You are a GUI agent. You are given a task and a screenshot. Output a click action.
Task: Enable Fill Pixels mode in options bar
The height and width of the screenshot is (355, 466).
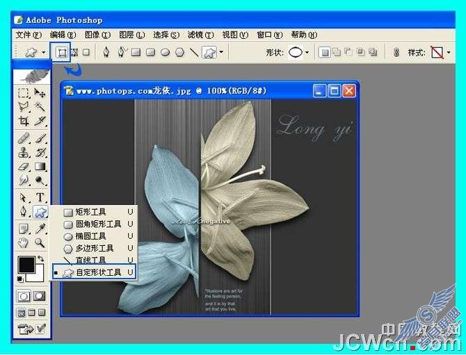pos(86,53)
